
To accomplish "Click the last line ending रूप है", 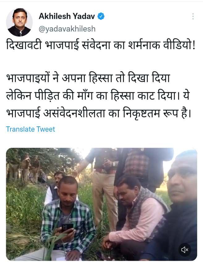I will 99,113.
